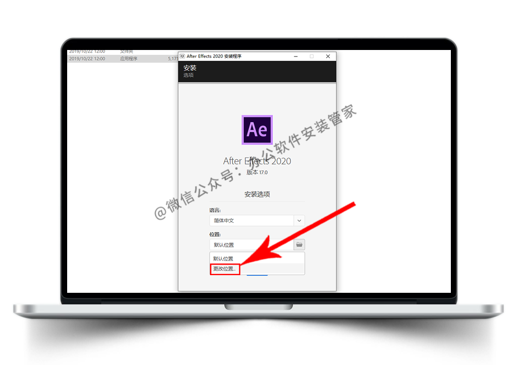The height and width of the screenshot is (365, 517).
Task: Click the 默认位置 location field
Action: pyautogui.click(x=251, y=245)
